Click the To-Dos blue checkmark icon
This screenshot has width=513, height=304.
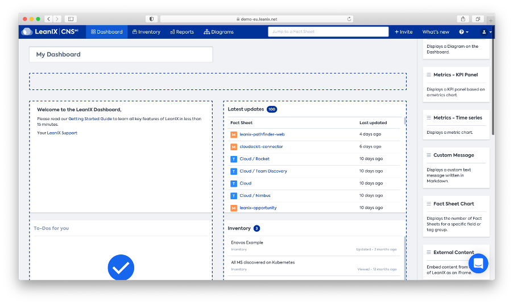point(121,268)
